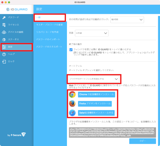Click the F-Secure logo at bottom

pyautogui.click(x=17, y=135)
